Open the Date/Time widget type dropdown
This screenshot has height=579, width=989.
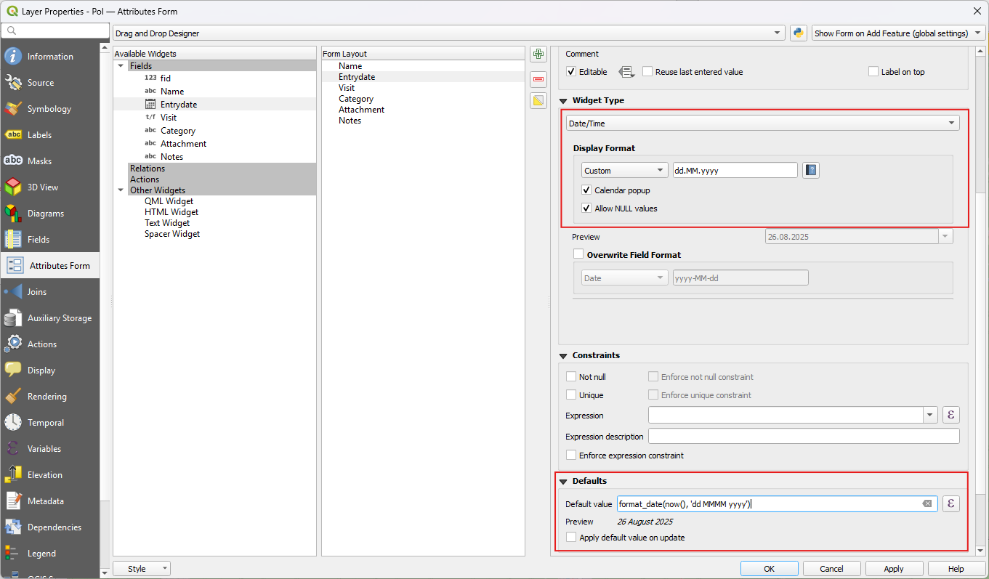pos(762,124)
